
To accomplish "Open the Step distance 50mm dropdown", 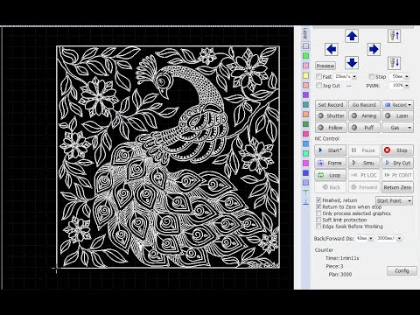I will (x=407, y=77).
